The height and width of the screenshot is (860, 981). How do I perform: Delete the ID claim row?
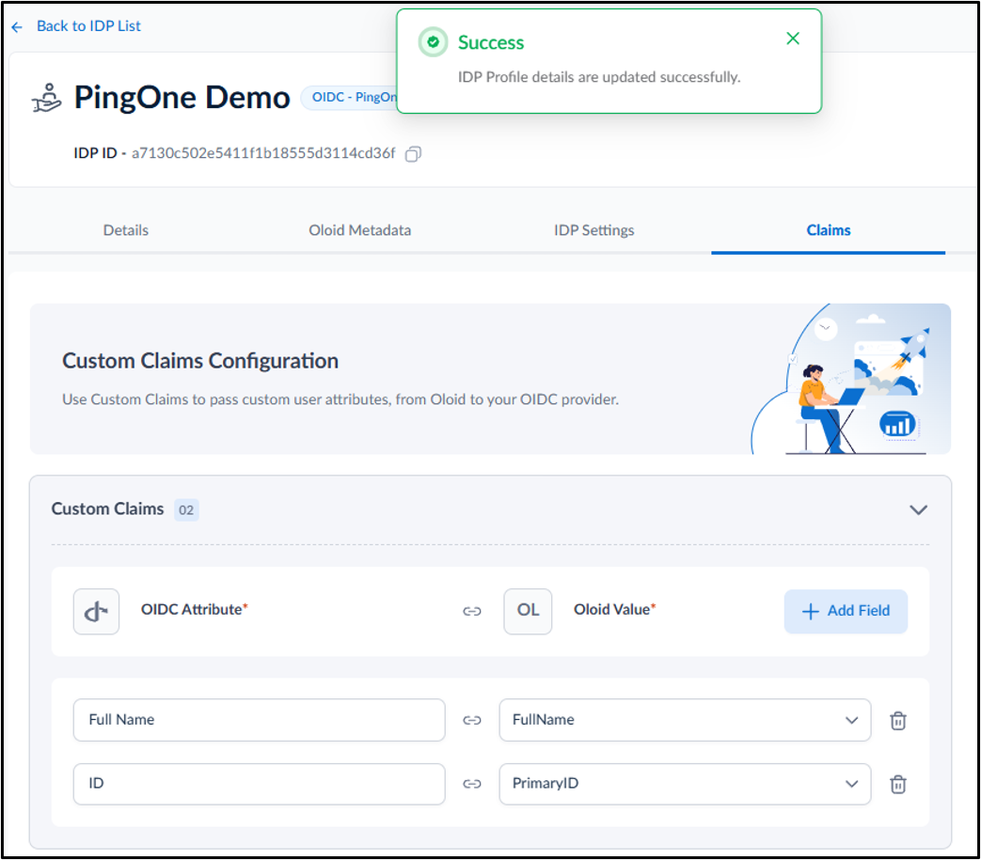(898, 784)
